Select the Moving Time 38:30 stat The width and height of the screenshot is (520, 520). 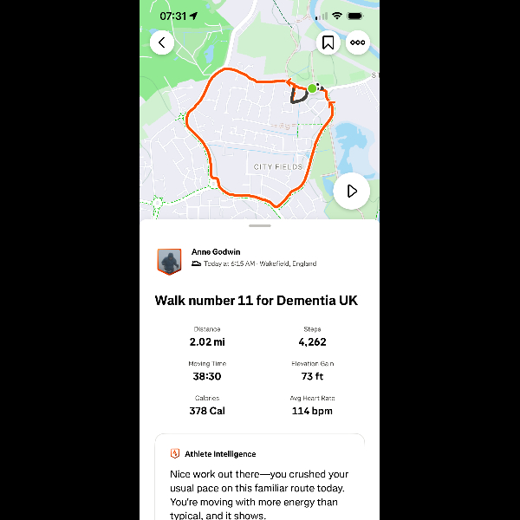coord(206,371)
